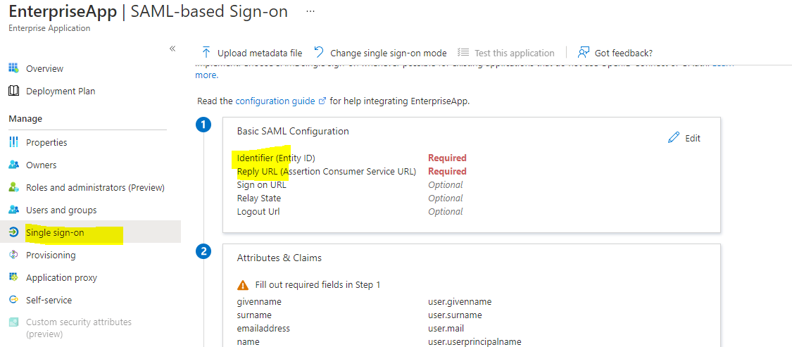Click the Deployment Plan book icon
Image resolution: width=792 pixels, height=347 pixels.
[x=14, y=92]
